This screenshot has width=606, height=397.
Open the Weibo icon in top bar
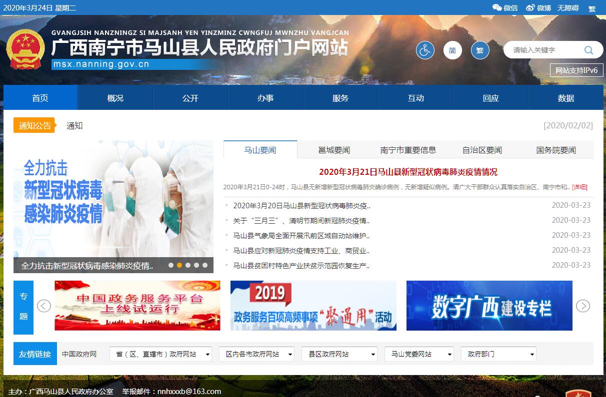[x=530, y=7]
